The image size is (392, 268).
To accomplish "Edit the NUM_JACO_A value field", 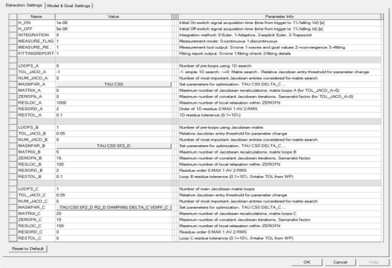I will (113, 78).
